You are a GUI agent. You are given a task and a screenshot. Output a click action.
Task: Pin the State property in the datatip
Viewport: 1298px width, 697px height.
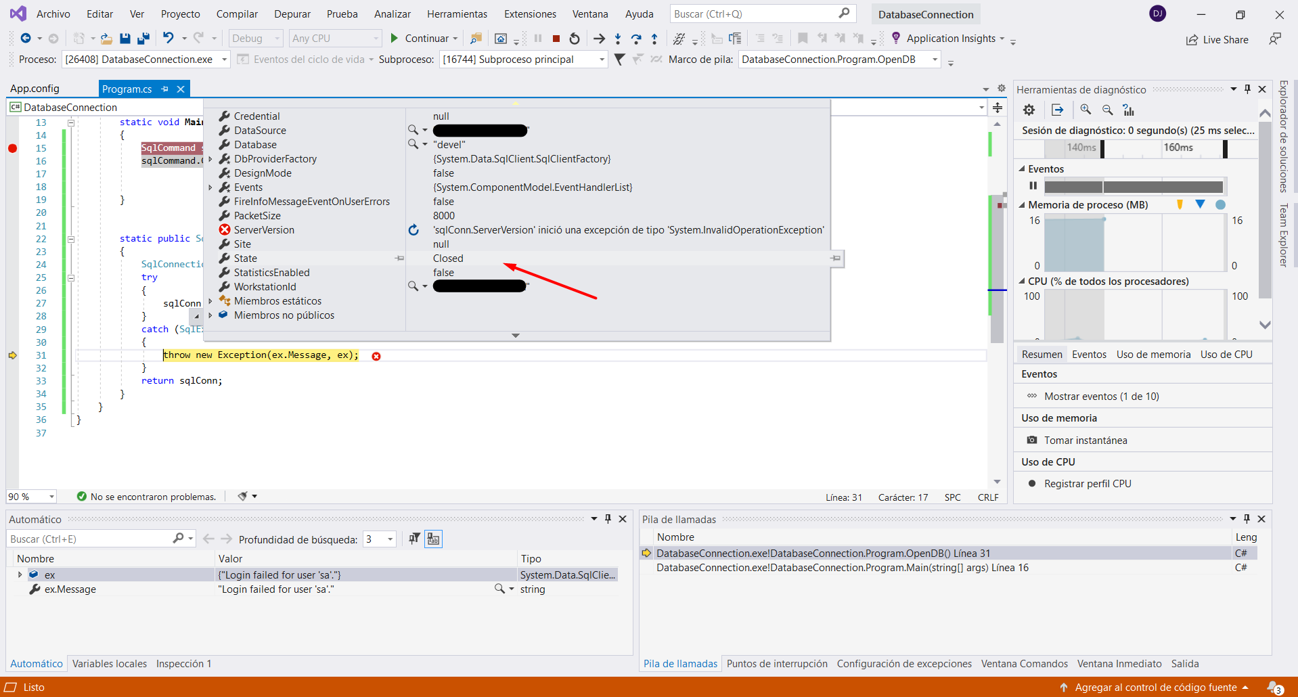click(836, 258)
